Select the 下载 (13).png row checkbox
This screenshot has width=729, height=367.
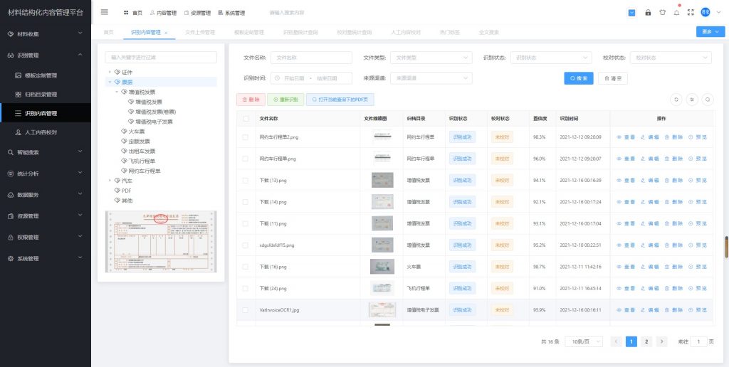(x=246, y=180)
